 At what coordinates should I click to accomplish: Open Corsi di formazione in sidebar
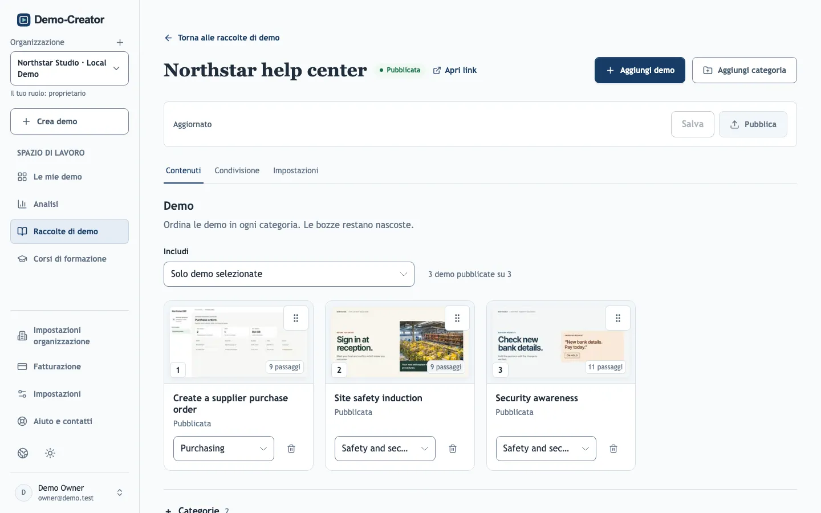click(x=70, y=259)
